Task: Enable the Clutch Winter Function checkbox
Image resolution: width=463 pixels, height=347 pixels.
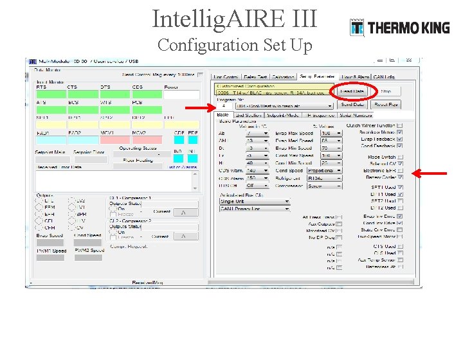Action: (x=400, y=125)
